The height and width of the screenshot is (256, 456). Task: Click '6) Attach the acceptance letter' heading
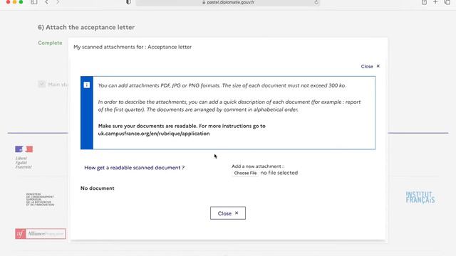click(x=86, y=27)
